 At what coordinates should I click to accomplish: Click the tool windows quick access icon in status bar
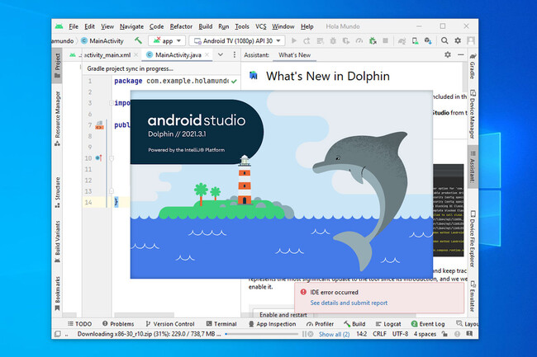pos(58,334)
